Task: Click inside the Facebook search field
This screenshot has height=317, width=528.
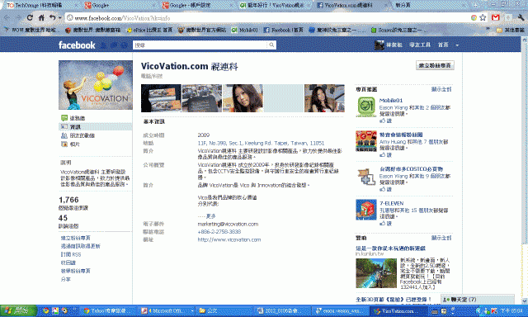Action: pyautogui.click(x=200, y=45)
